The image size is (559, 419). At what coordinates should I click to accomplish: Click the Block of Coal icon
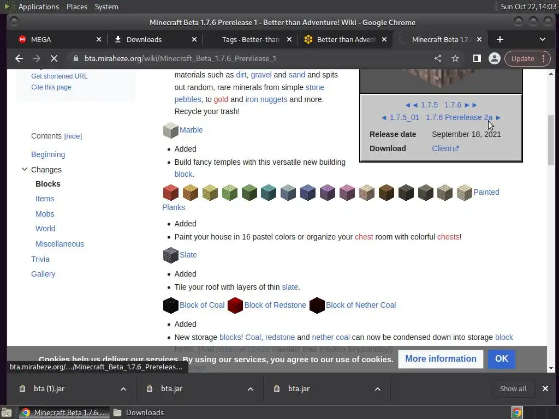tap(170, 306)
